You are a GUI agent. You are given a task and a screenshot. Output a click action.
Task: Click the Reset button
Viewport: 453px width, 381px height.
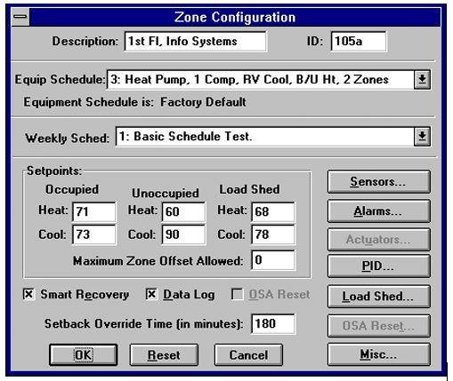click(164, 355)
